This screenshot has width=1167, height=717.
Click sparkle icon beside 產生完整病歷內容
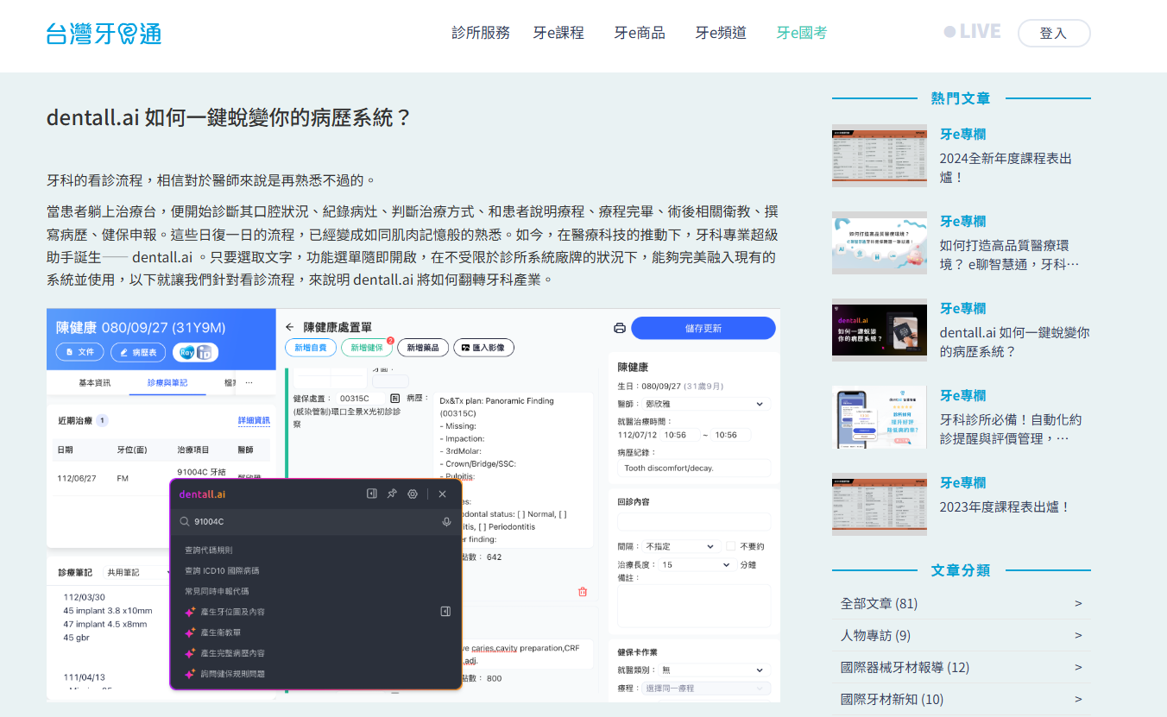[190, 653]
